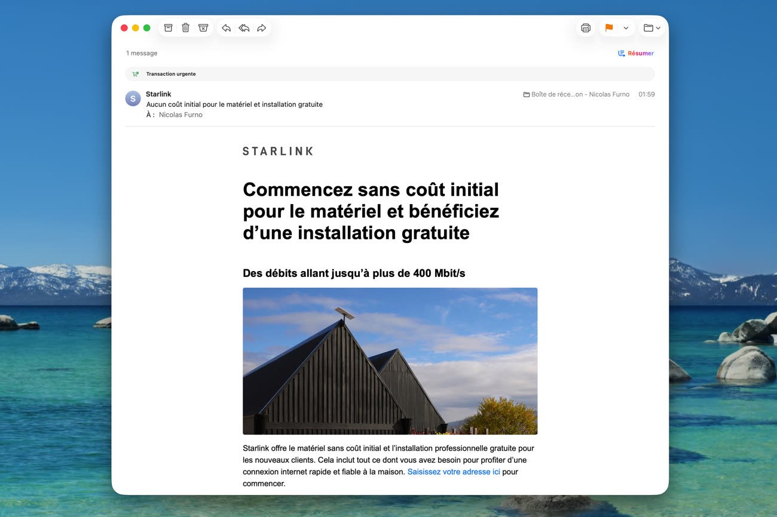
Task: Click the Starlink sender name
Action: [x=158, y=94]
